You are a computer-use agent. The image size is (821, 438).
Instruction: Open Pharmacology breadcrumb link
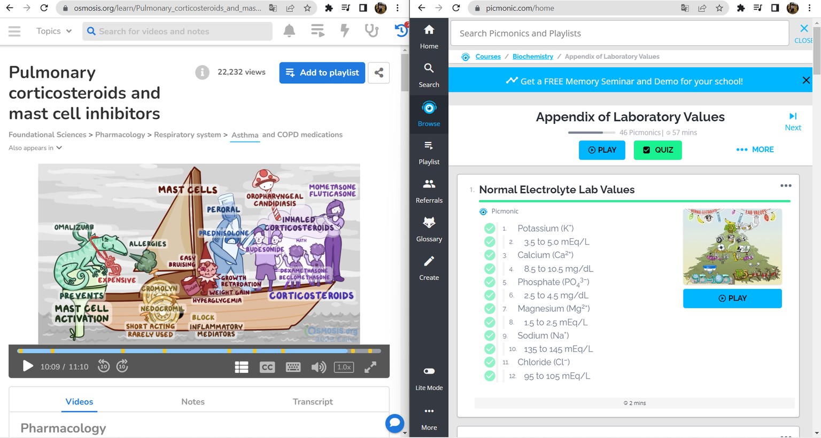[x=120, y=135]
